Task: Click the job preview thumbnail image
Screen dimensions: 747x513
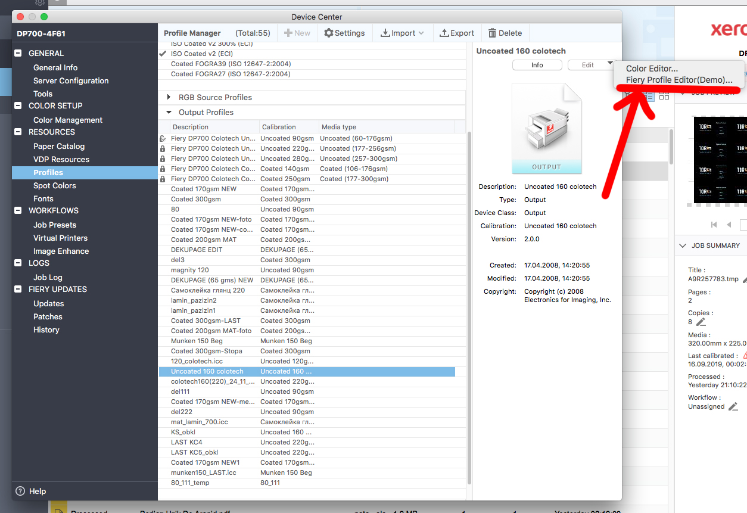Action: coord(720,159)
